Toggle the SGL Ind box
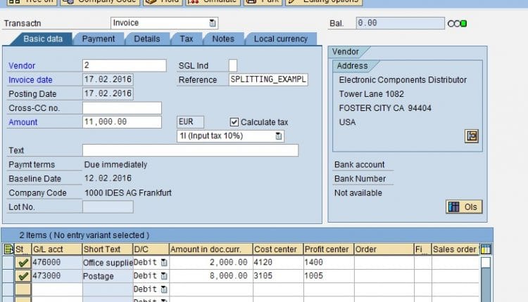 233,65
